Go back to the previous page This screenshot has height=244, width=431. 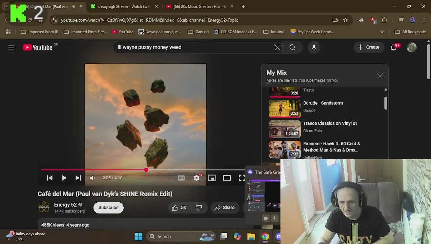7,20
